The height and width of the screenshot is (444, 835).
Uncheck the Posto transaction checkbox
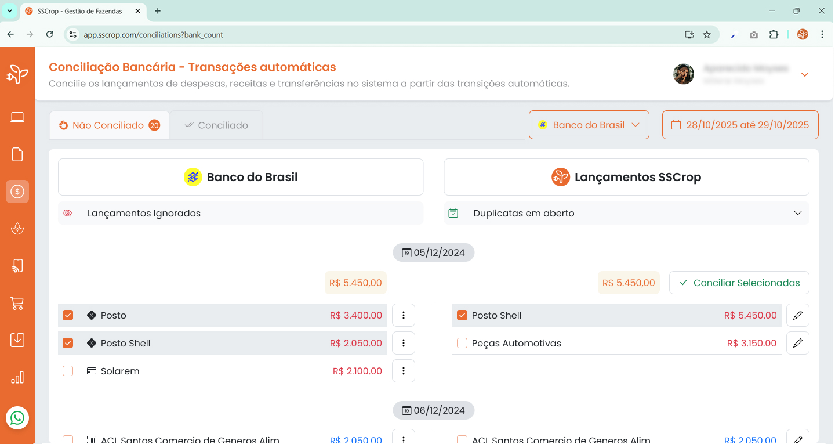click(x=68, y=315)
